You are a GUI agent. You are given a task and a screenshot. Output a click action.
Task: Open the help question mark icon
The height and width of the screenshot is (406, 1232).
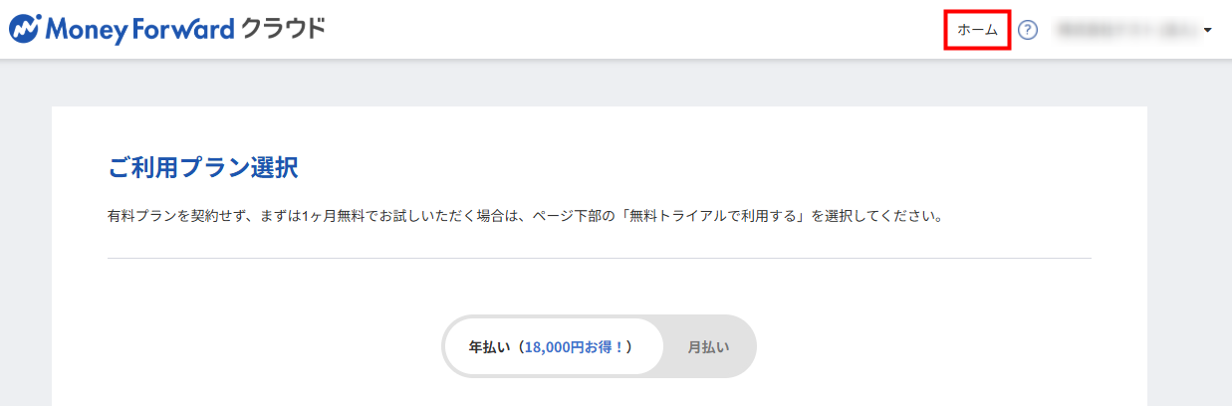(1029, 30)
